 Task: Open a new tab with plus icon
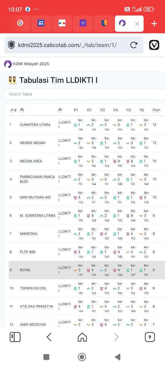(x=154, y=24)
